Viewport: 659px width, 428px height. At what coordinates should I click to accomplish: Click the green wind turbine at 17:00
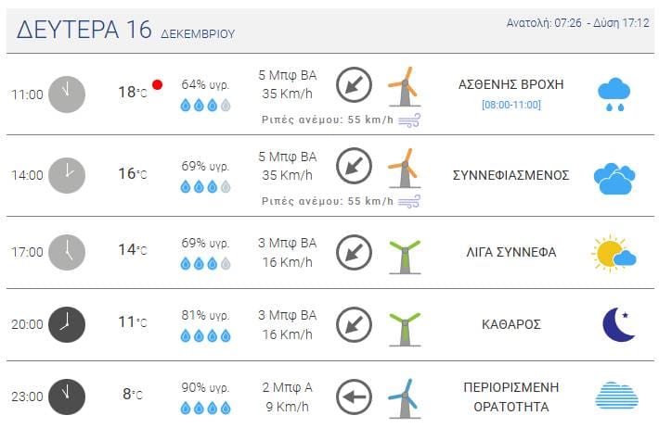point(405,257)
